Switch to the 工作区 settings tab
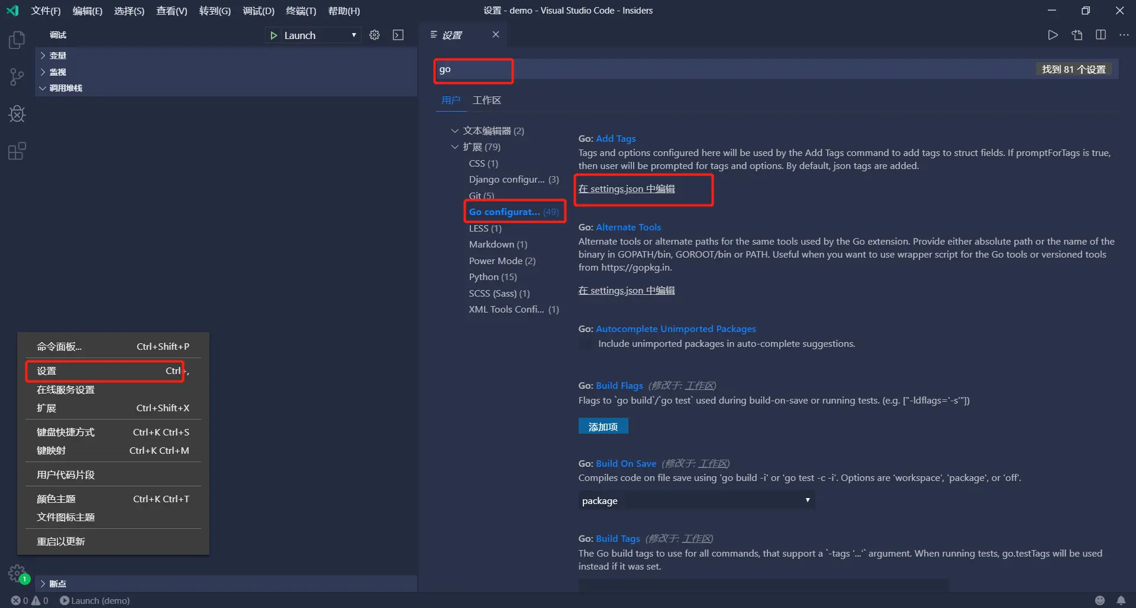 tap(487, 100)
